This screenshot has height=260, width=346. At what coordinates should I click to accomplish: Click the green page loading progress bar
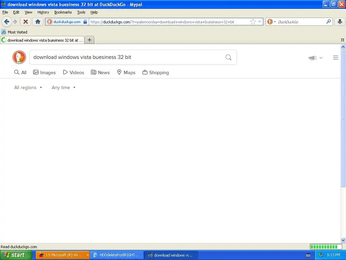(326, 246)
